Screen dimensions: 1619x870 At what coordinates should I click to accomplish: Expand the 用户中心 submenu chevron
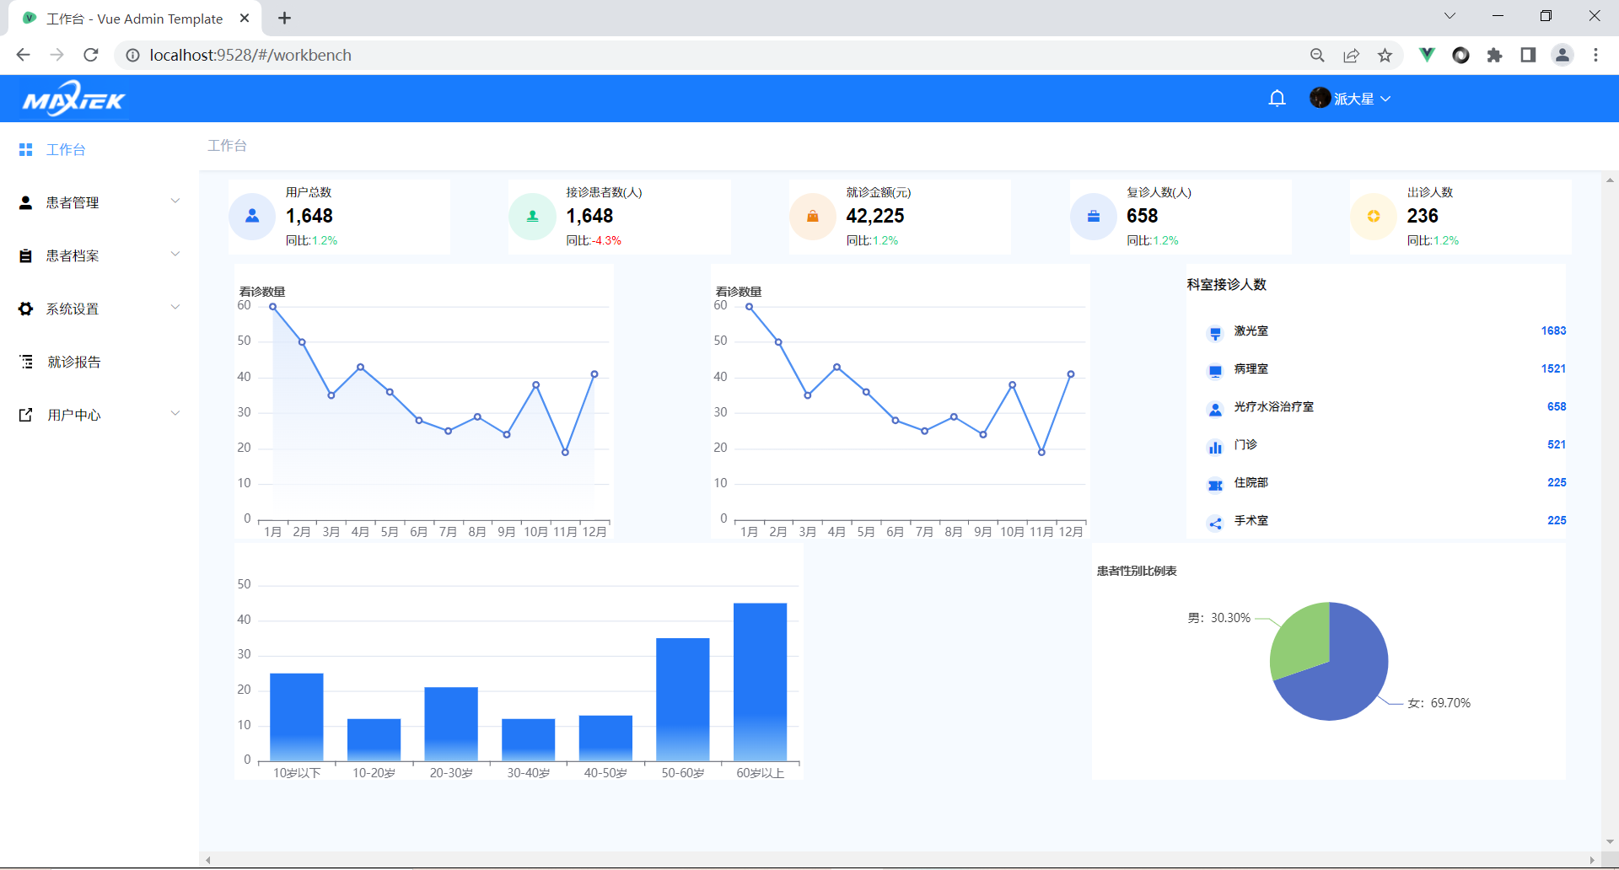point(175,413)
